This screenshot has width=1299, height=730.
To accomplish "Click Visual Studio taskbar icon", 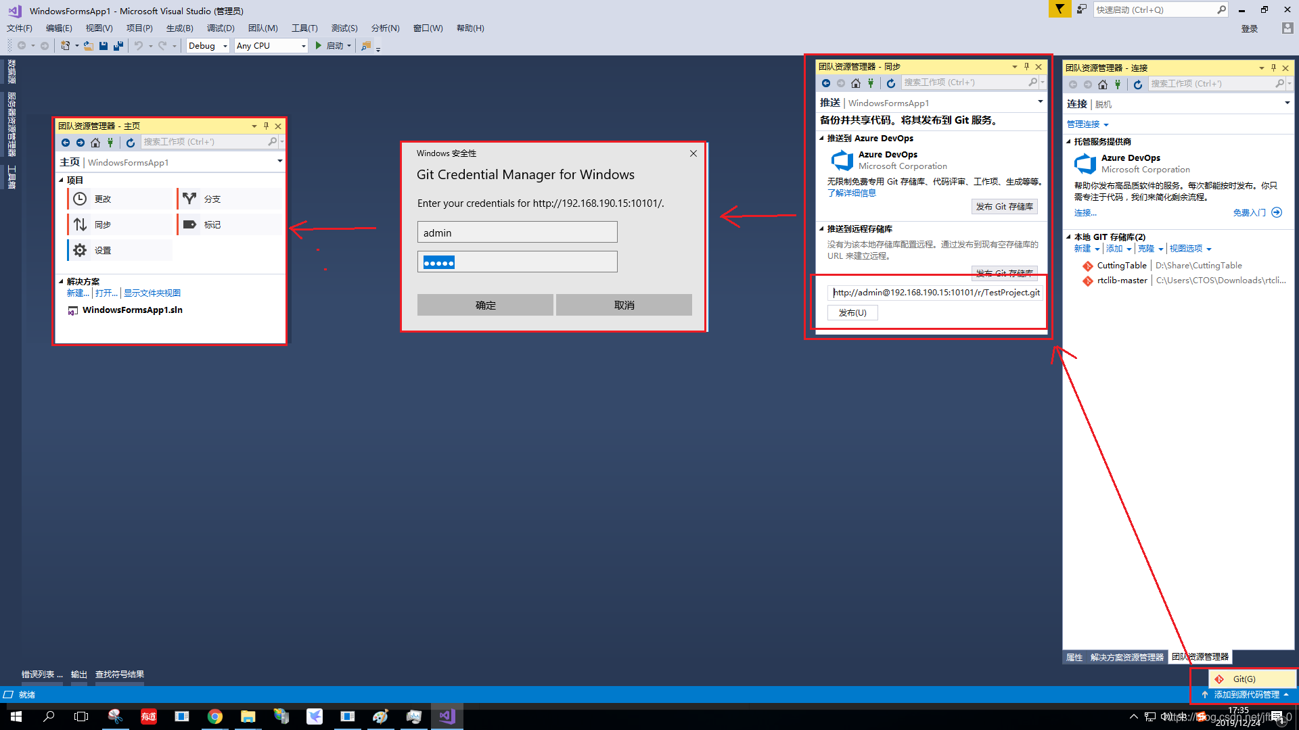I will 447,716.
